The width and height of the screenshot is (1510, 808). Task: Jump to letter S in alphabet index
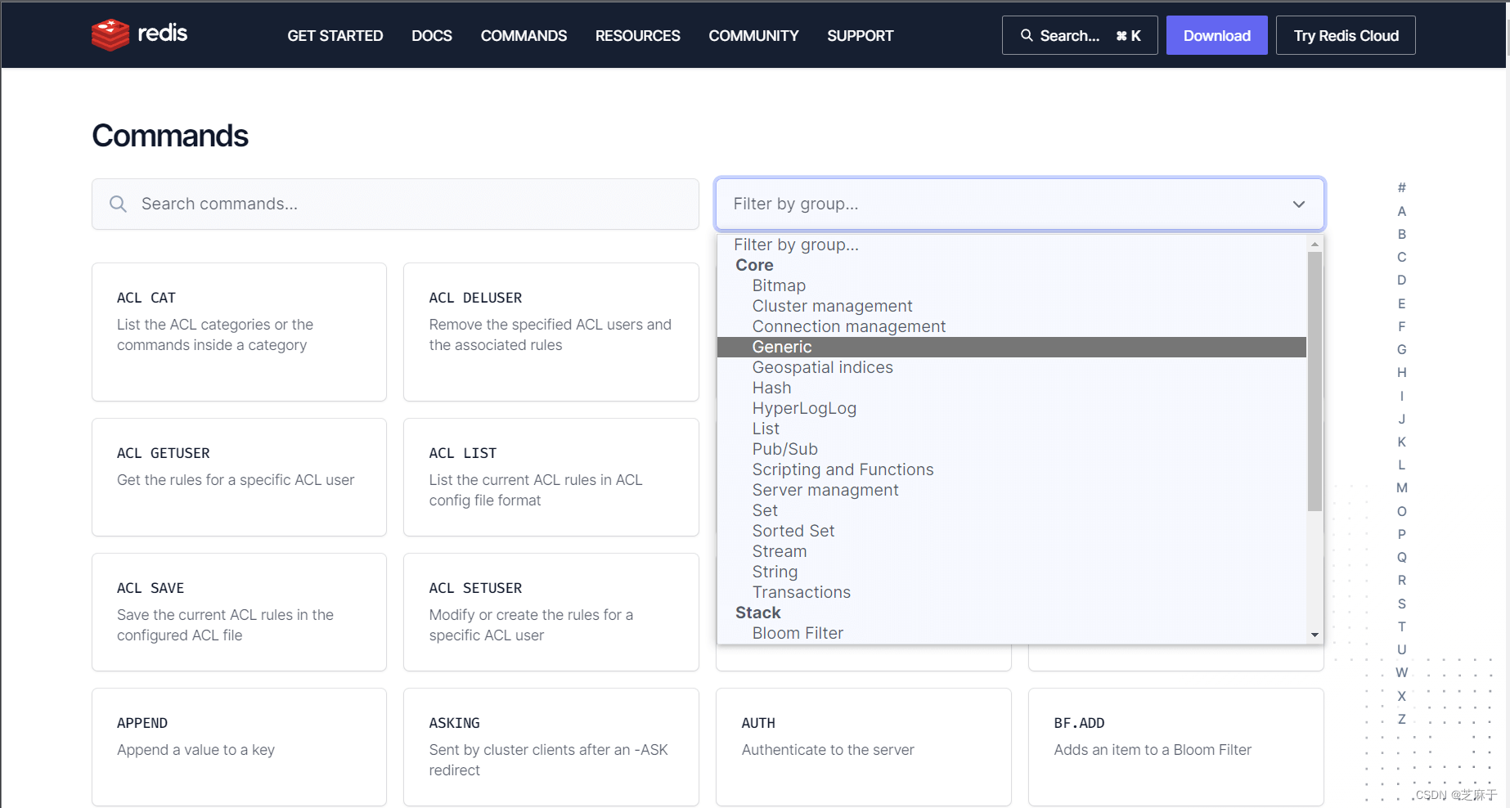(1402, 604)
